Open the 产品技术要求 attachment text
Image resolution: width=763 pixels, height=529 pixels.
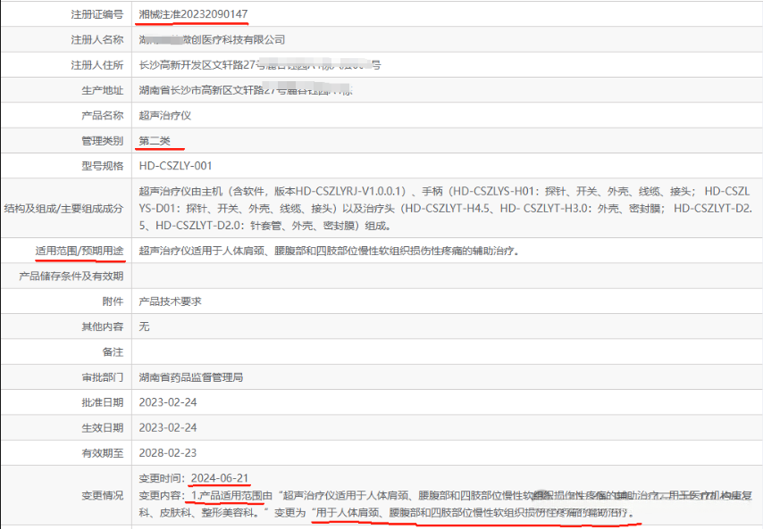(170, 302)
